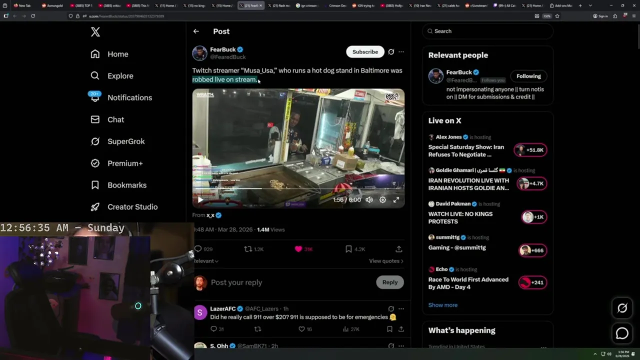Open Notifications in the sidebar
Image resolution: width=640 pixels, height=360 pixels.
click(x=121, y=97)
